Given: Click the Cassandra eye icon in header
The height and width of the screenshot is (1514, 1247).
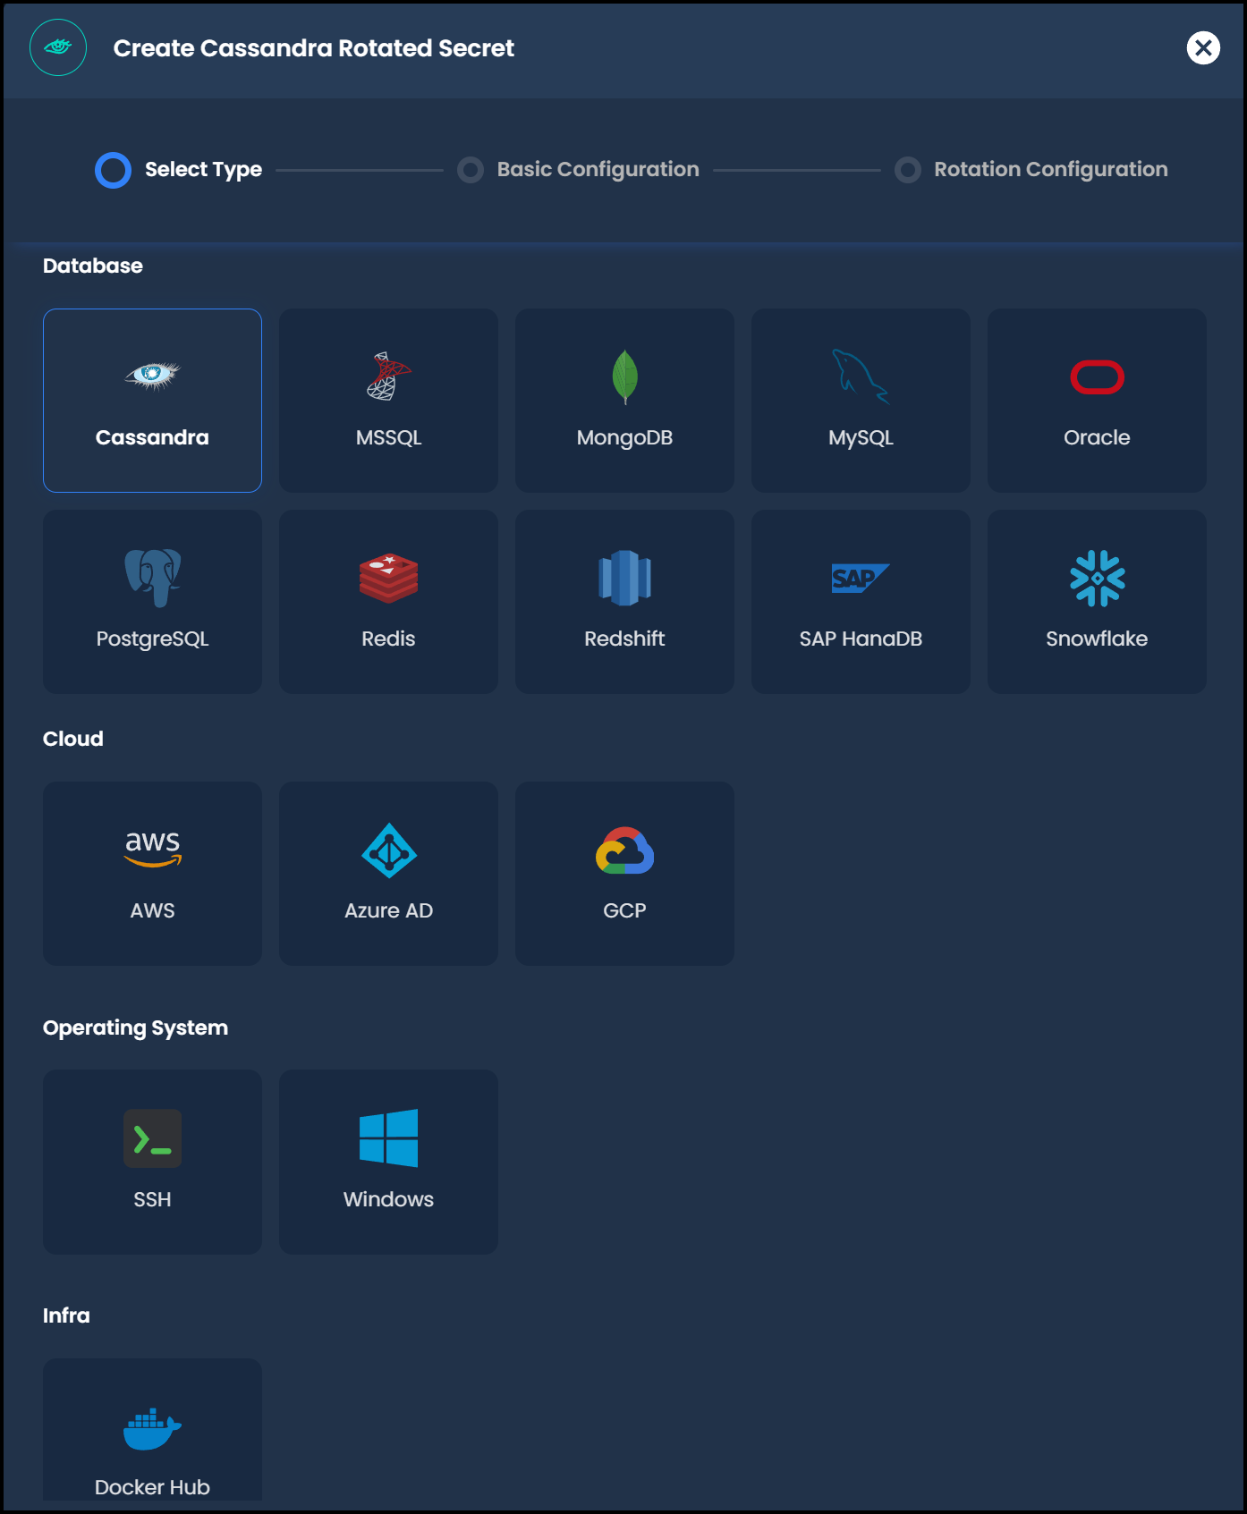Looking at the screenshot, I should pos(58,47).
